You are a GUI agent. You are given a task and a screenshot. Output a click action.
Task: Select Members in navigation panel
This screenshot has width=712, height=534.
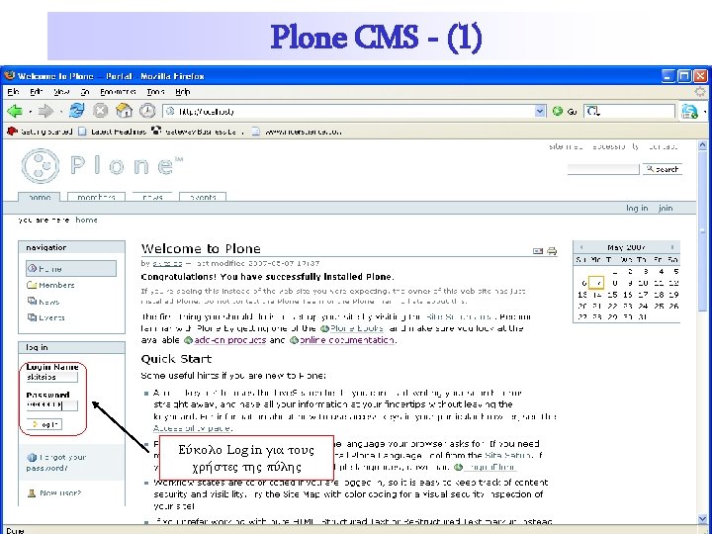click(x=50, y=285)
